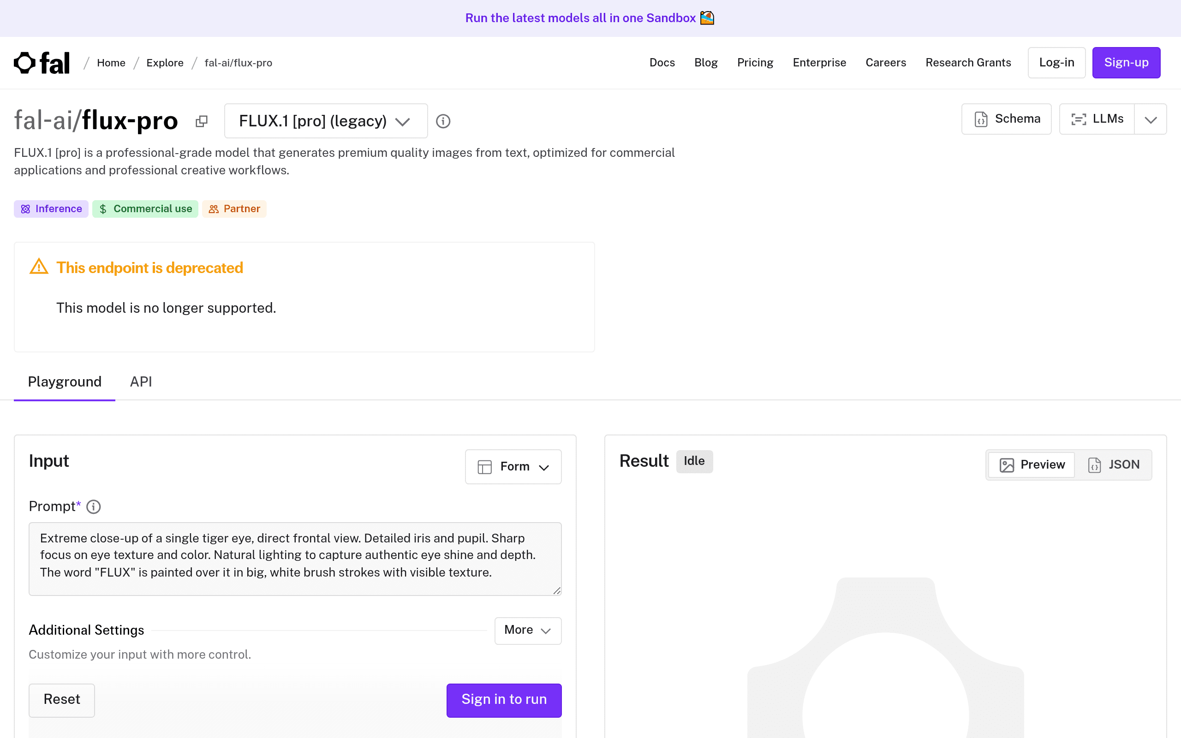Click the Result heading
The height and width of the screenshot is (738, 1181).
pyautogui.click(x=644, y=461)
